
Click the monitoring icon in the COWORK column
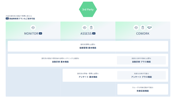click(x=136, y=28)
